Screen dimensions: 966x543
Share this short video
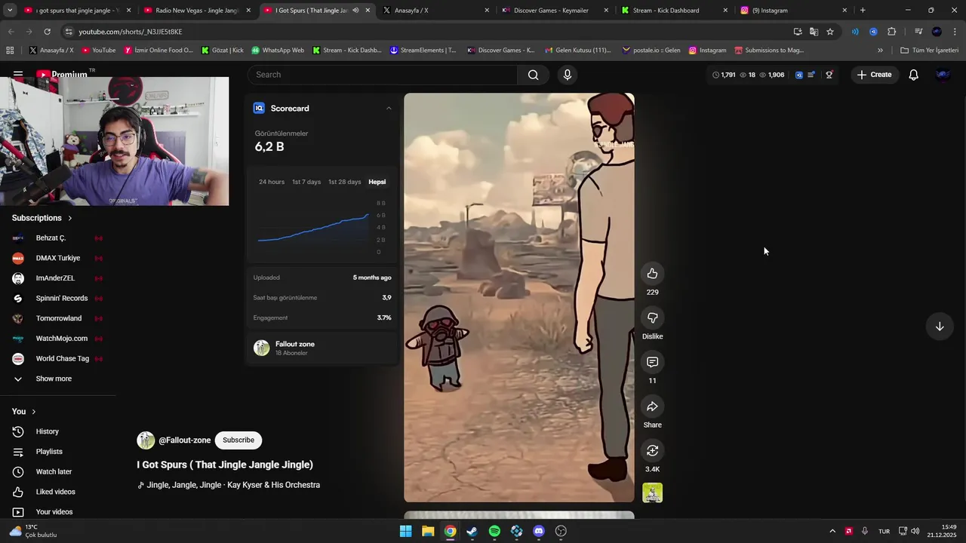click(x=652, y=406)
